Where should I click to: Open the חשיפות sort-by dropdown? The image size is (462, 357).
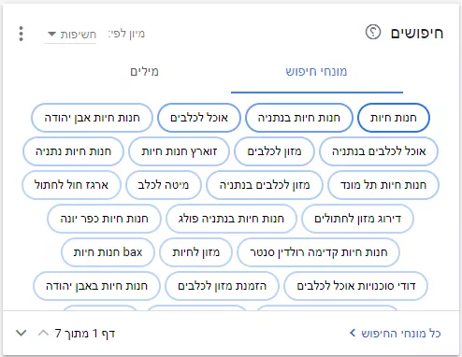71,35
